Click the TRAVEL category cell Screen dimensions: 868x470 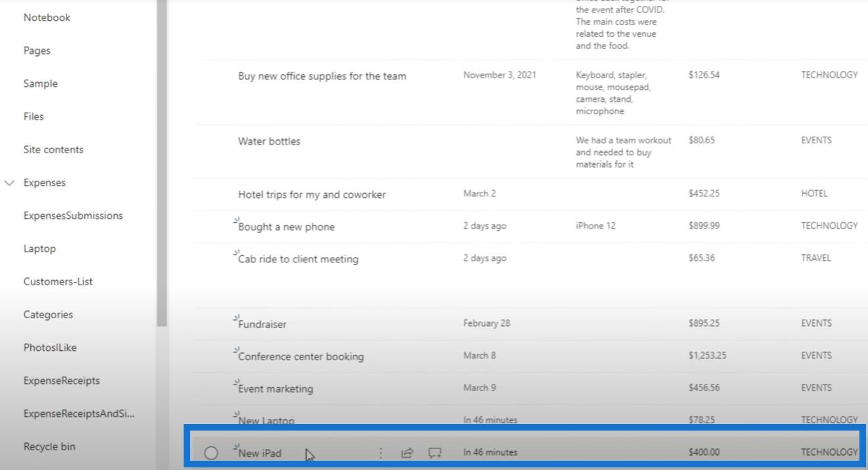tap(816, 258)
